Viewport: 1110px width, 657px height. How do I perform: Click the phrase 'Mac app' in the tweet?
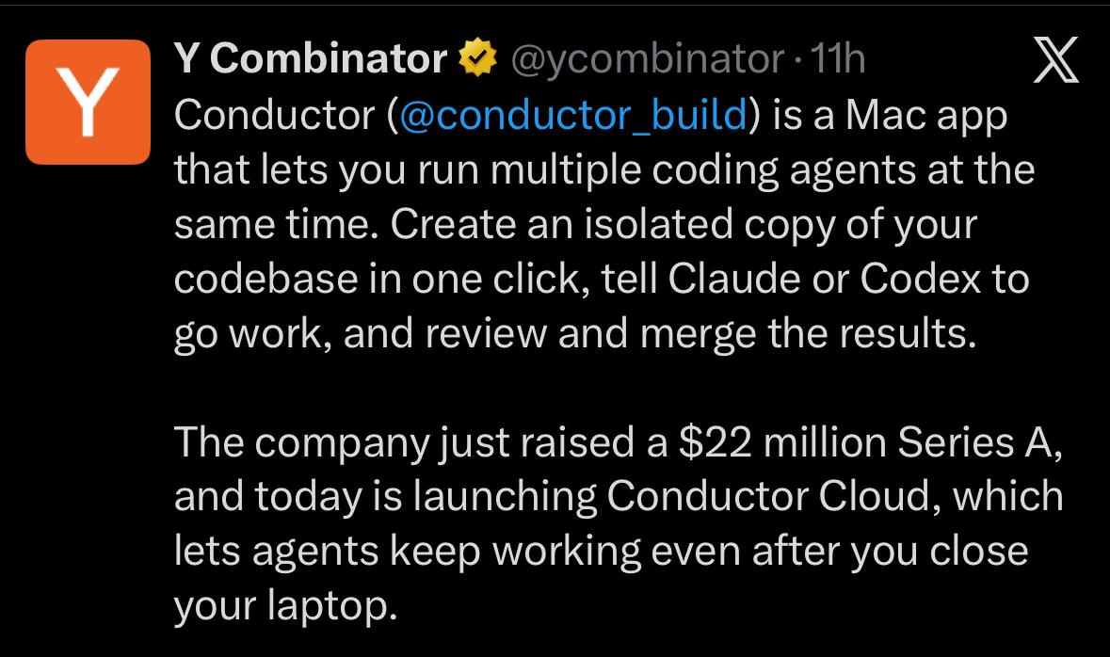click(926, 116)
